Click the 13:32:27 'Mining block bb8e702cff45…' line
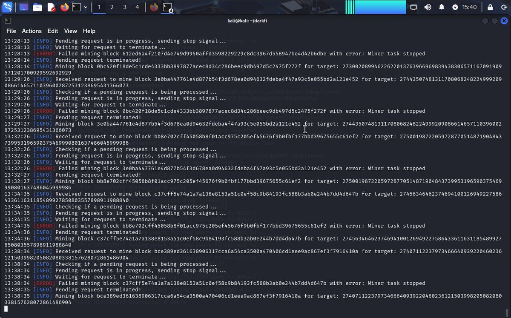Screen dimensions: 511x318 tap(253, 184)
